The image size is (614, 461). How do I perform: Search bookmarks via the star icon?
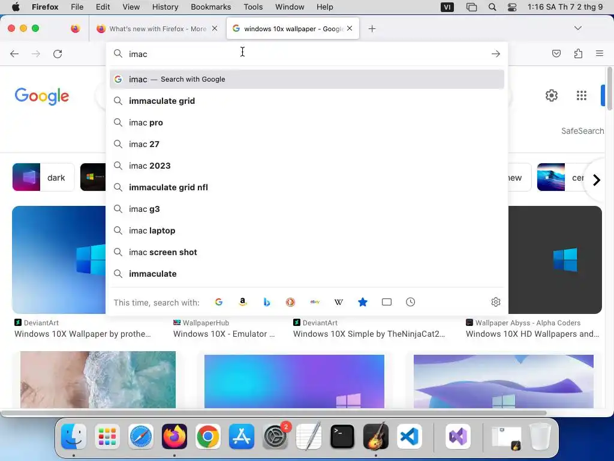363,302
